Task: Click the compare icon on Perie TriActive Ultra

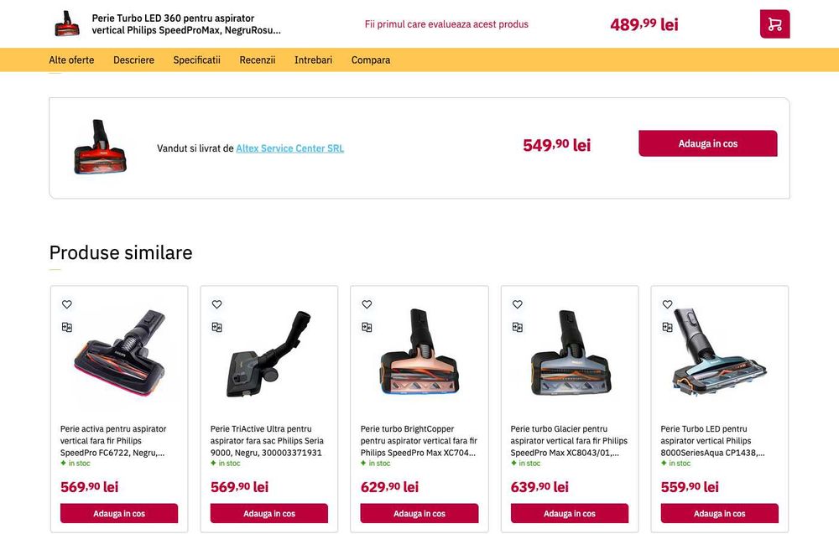Action: (x=216, y=327)
